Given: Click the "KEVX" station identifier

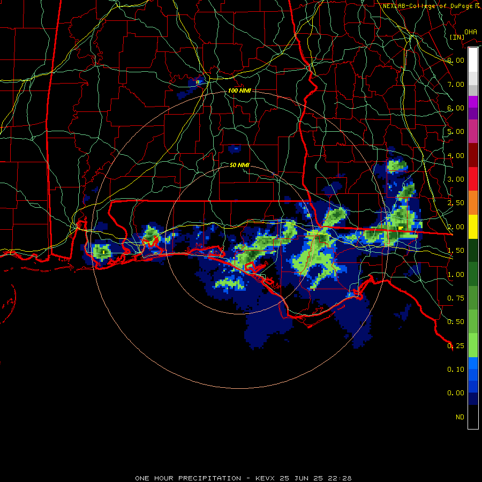Looking at the screenshot, I should pos(266,478).
